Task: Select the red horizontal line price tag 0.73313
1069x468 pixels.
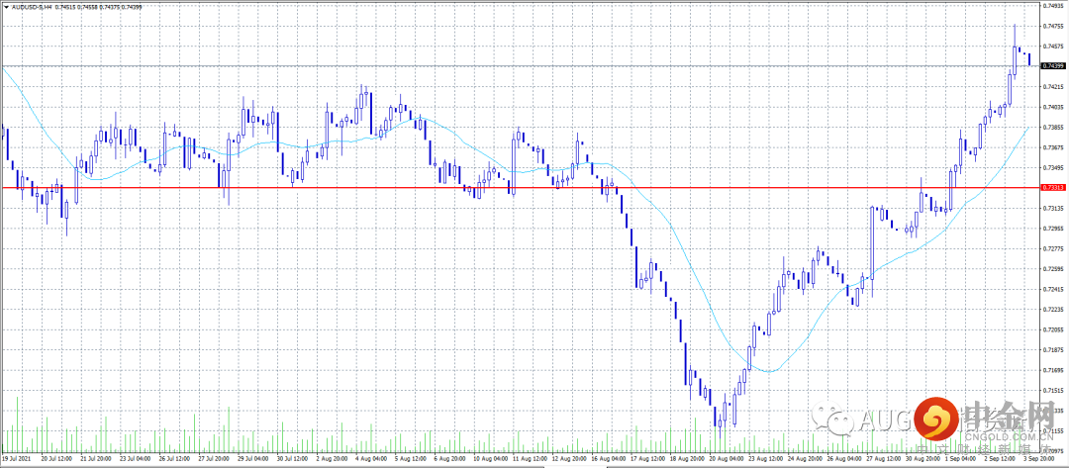Action: (x=1054, y=187)
